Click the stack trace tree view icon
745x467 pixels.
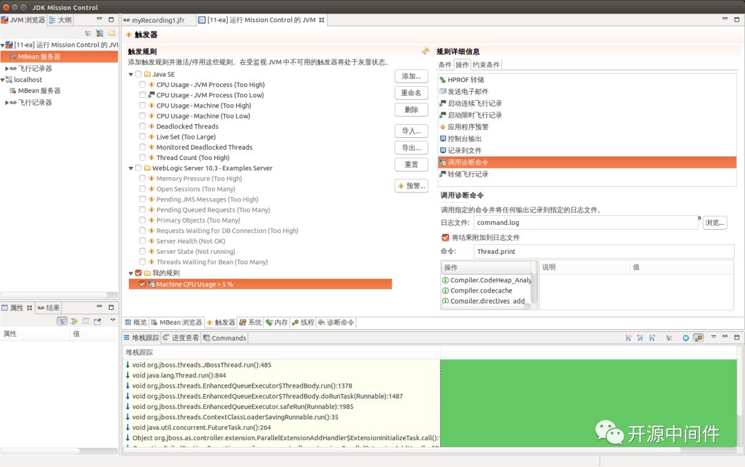coord(669,338)
